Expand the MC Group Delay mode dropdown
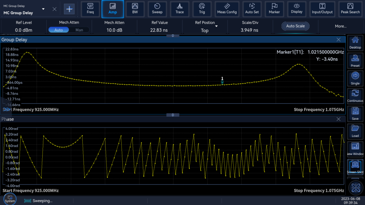 tap(43, 9)
